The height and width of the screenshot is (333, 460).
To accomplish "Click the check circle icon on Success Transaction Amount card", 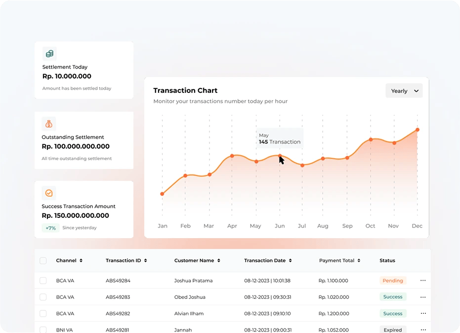I will point(48,193).
